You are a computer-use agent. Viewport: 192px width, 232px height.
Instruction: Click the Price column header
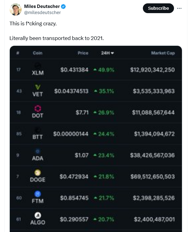pos(83,53)
